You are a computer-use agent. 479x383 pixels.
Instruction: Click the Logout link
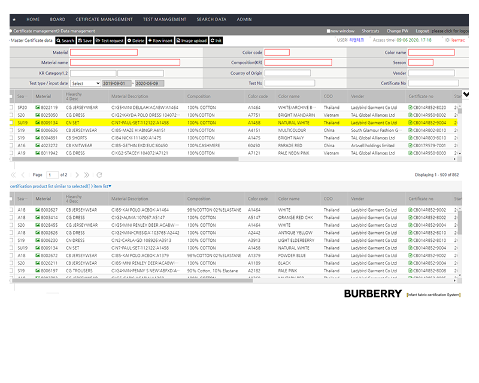[x=422, y=31]
